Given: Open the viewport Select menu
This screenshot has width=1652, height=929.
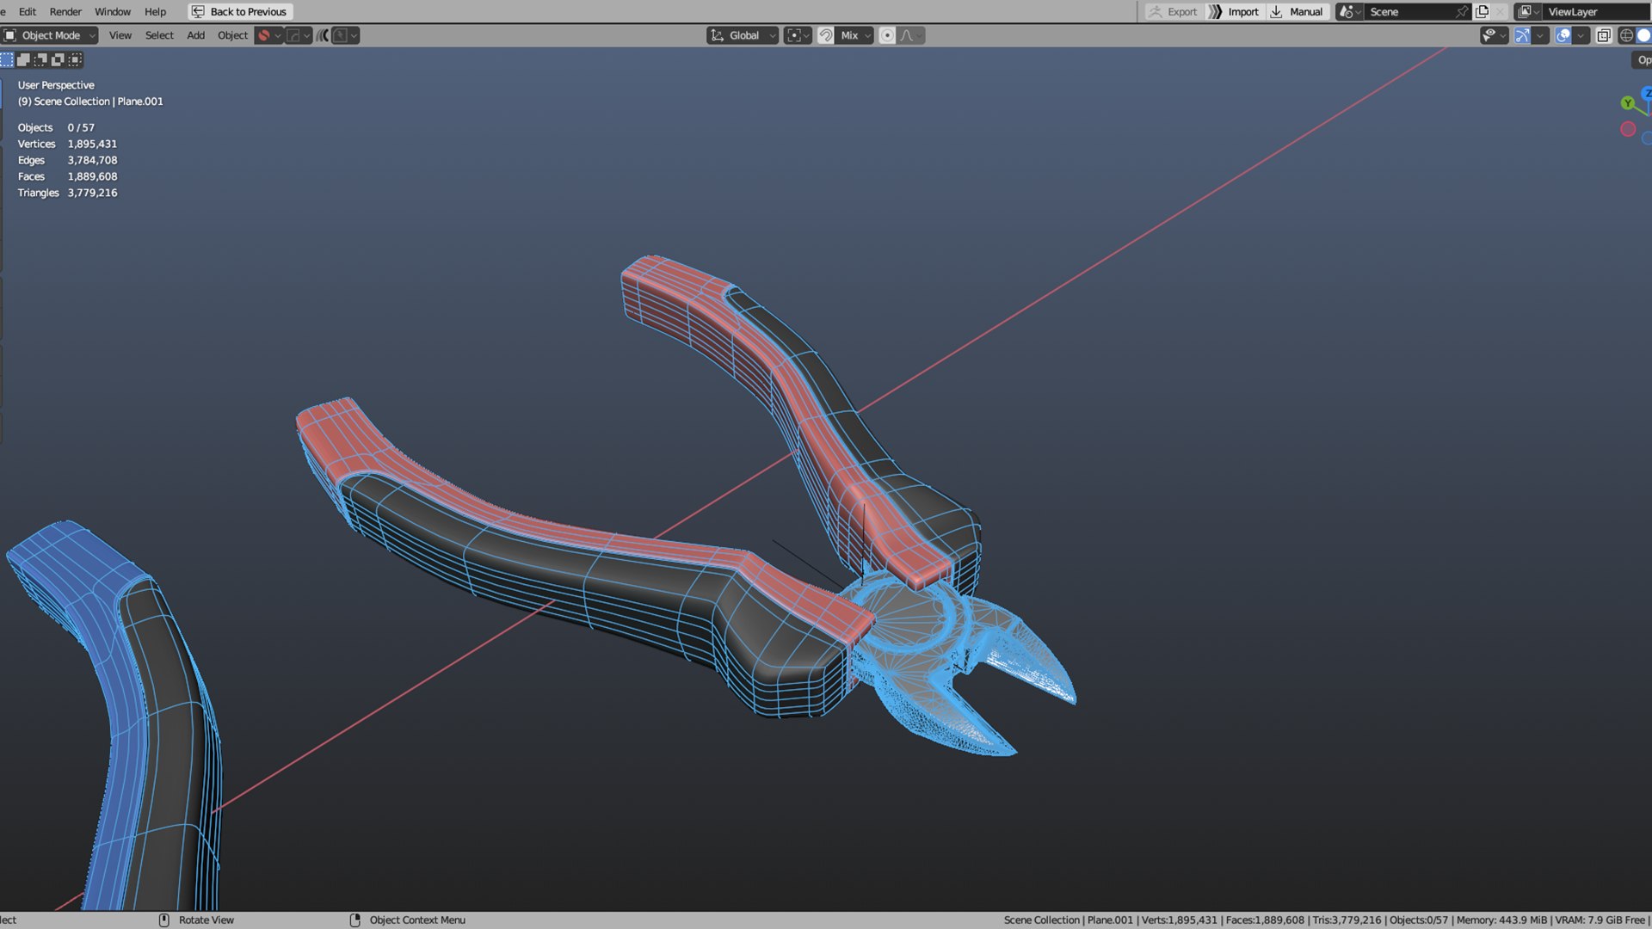Looking at the screenshot, I should [159, 35].
